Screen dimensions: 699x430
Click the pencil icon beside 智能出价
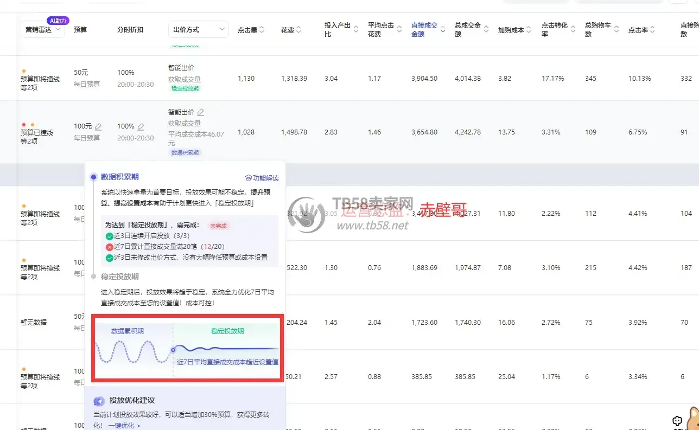click(201, 112)
